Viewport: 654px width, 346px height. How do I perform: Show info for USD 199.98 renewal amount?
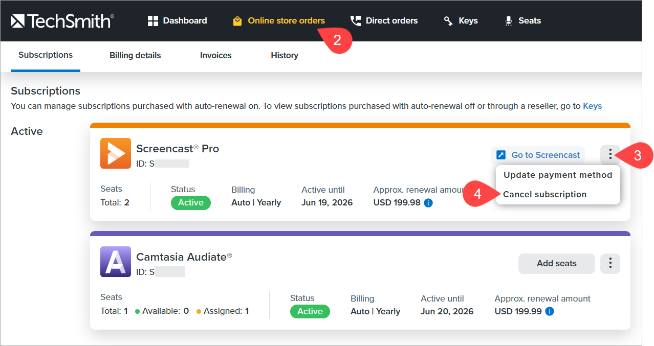[429, 203]
